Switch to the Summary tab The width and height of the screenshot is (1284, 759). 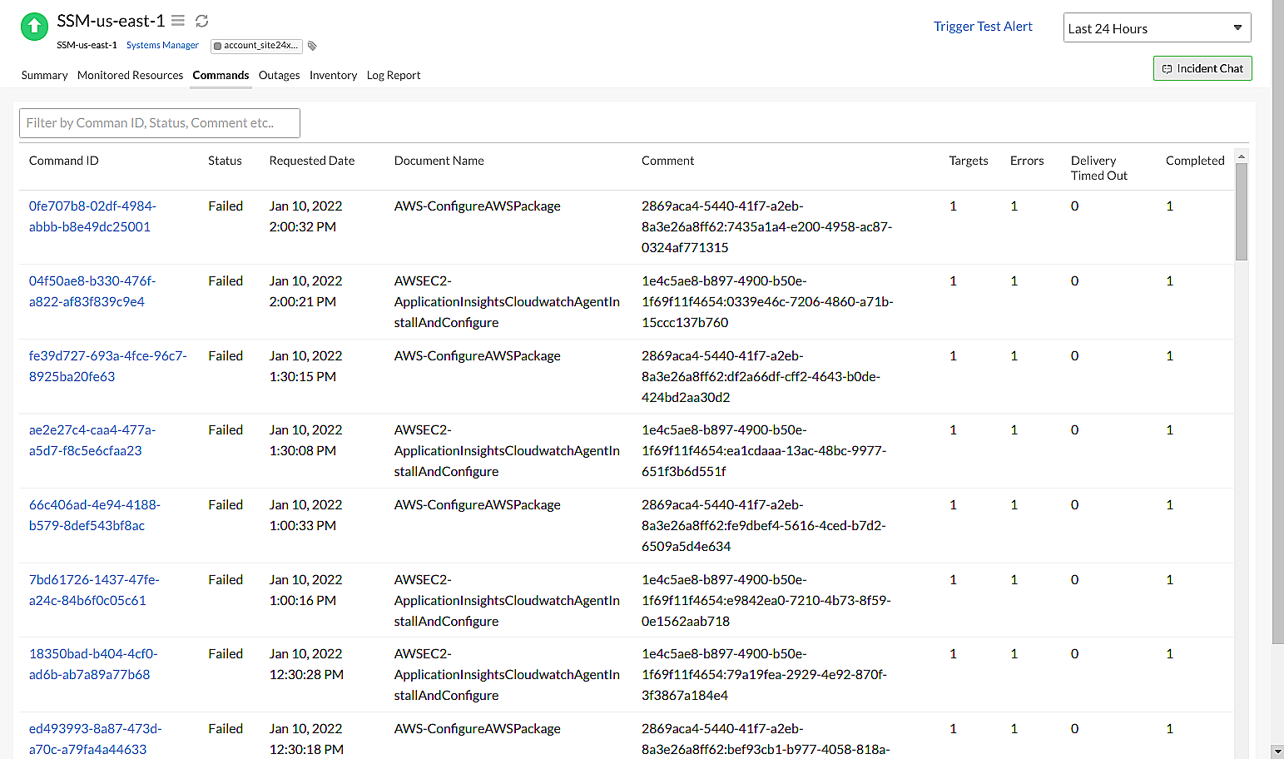[x=44, y=75]
